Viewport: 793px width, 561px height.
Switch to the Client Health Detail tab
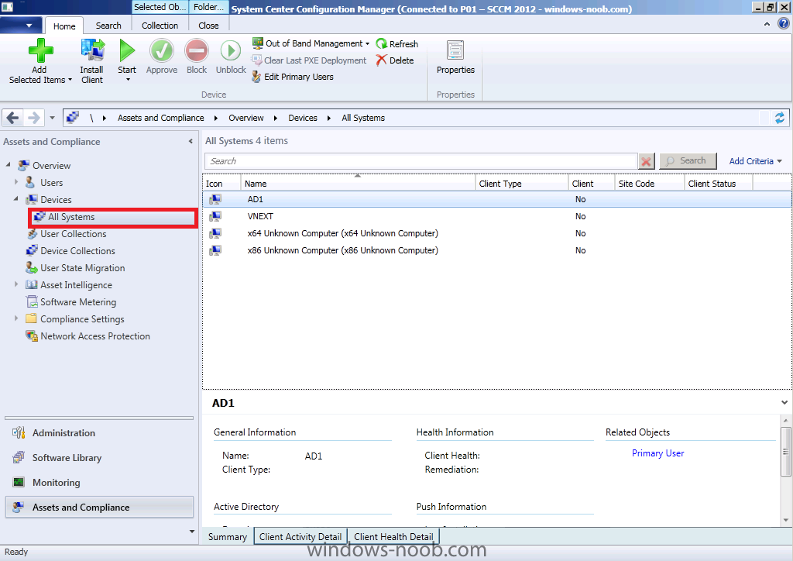click(393, 537)
